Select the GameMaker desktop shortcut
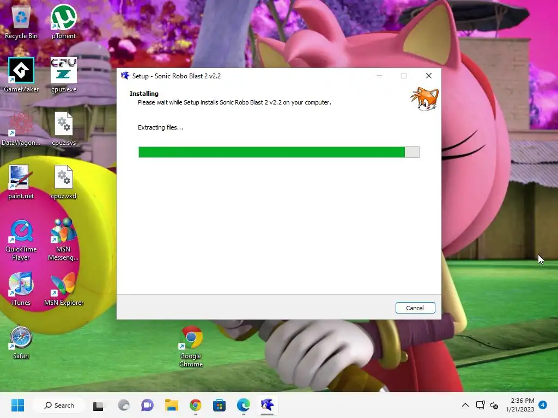Viewport: 558px width, 418px height. coord(21,75)
